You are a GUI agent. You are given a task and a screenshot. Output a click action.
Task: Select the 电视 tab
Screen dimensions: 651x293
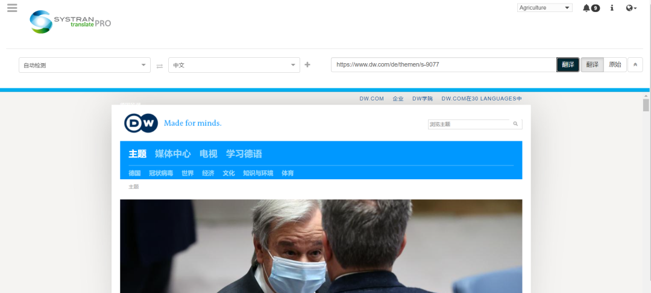point(209,154)
